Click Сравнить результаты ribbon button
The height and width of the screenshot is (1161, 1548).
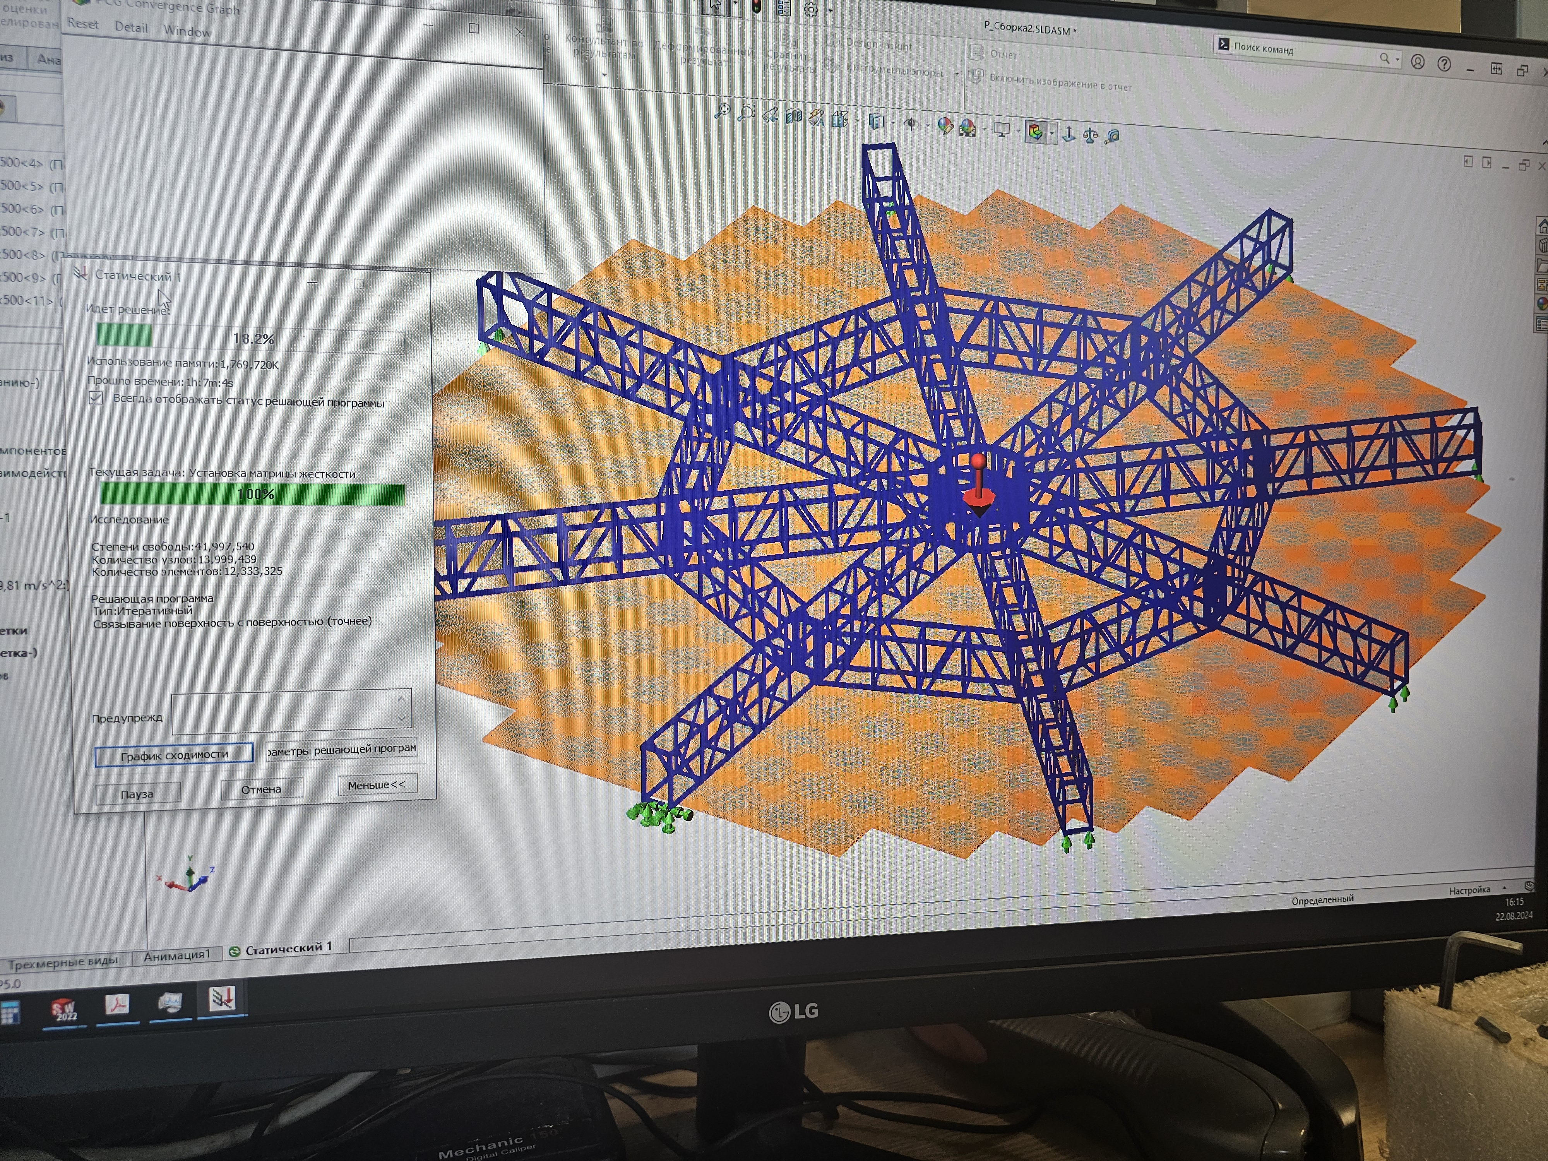[x=789, y=53]
